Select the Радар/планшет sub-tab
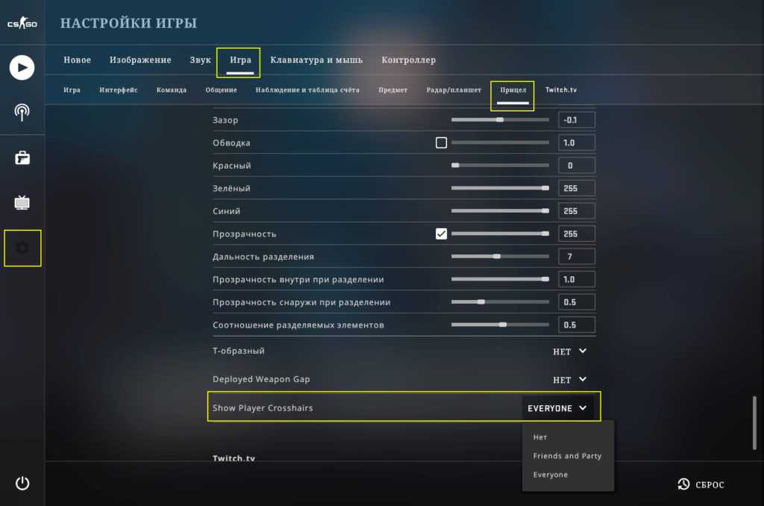This screenshot has height=506, width=764. (454, 90)
